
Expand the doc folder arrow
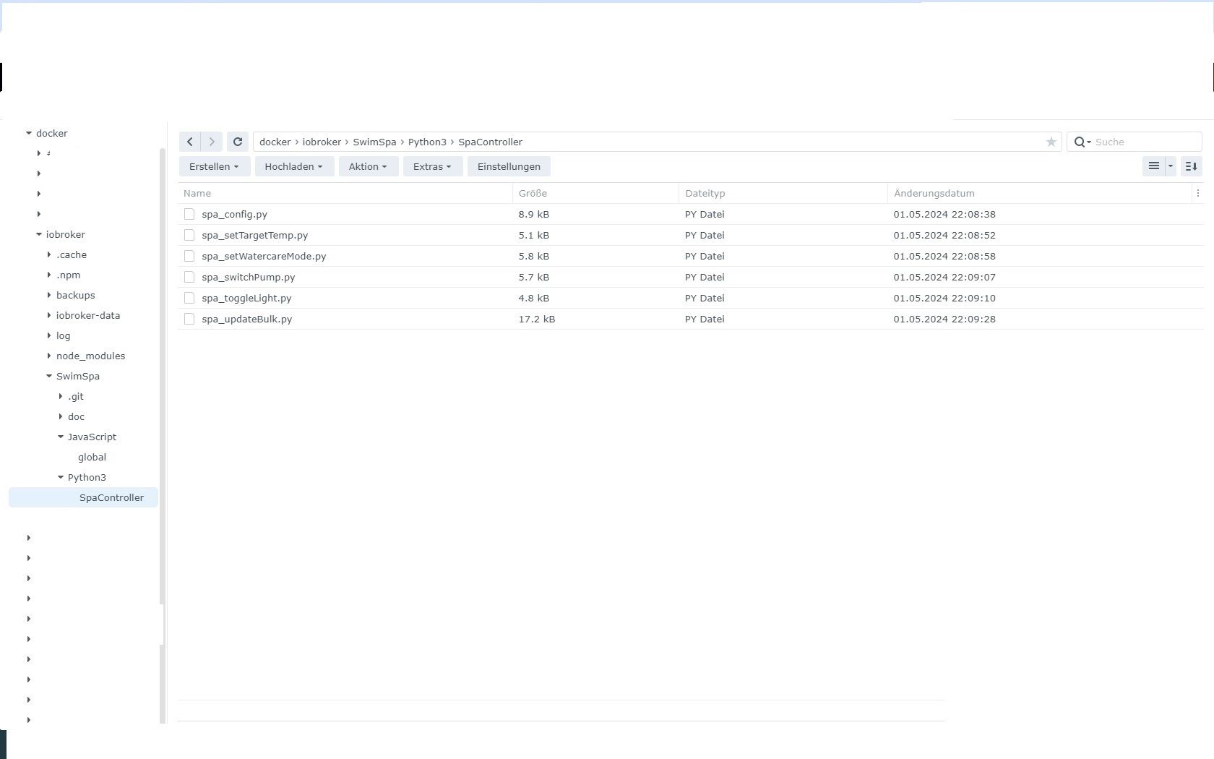pyautogui.click(x=61, y=416)
